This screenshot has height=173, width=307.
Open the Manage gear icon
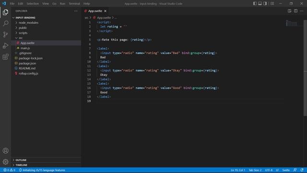(5, 162)
